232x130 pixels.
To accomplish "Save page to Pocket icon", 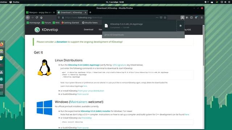I will coord(161,18).
